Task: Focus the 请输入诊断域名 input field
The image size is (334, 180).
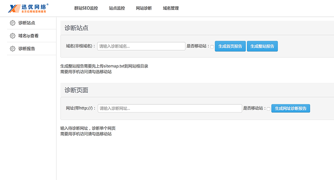Action: (141, 46)
